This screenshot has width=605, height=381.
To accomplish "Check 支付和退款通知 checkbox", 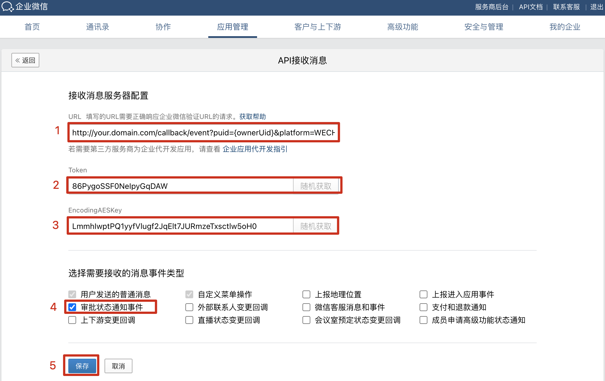I will (423, 307).
